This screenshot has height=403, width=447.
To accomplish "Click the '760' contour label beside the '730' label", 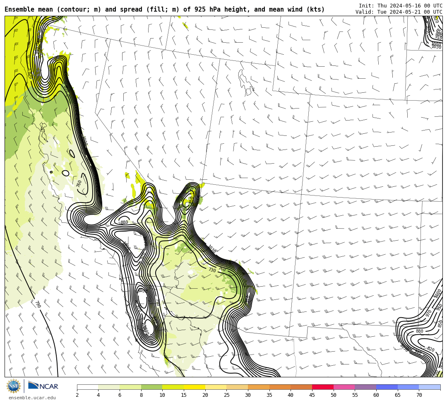I will 222,269.
